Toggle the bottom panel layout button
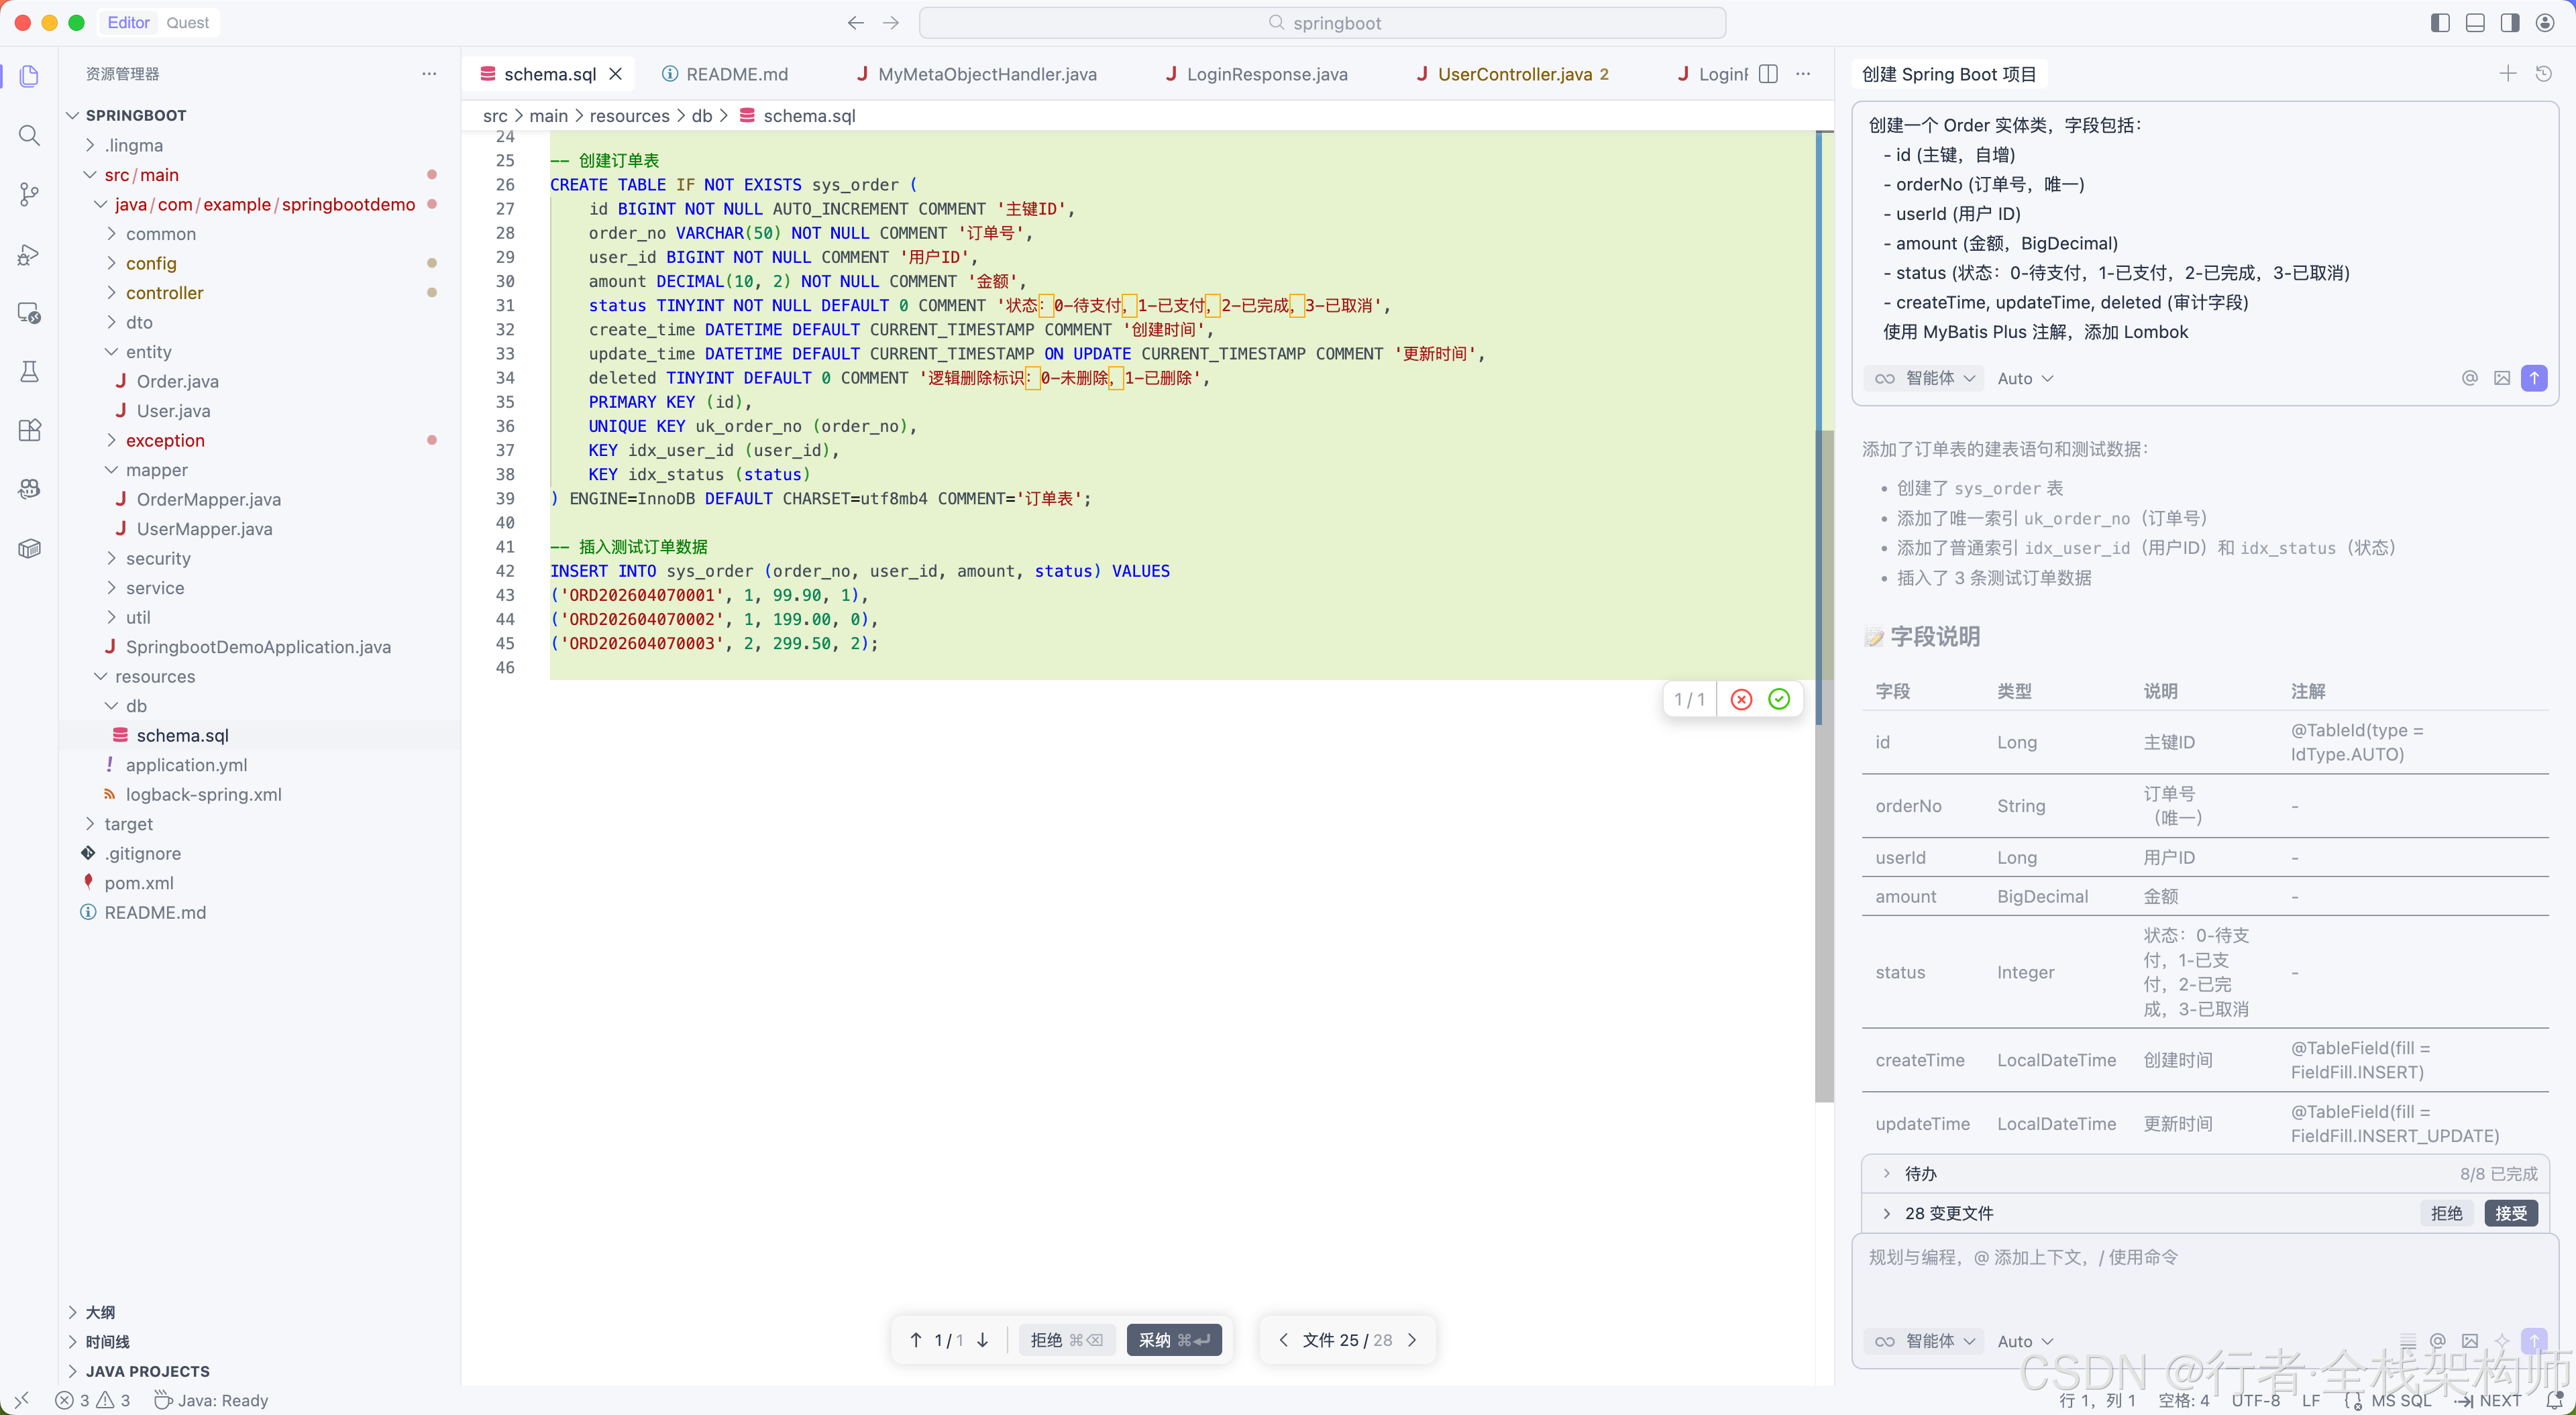This screenshot has width=2576, height=1415. click(2475, 22)
